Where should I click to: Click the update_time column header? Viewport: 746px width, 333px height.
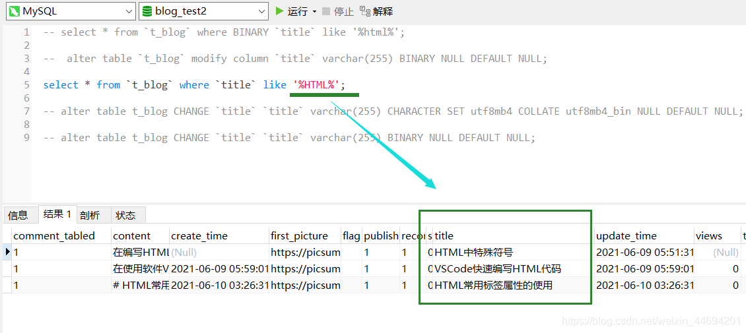pos(626,235)
